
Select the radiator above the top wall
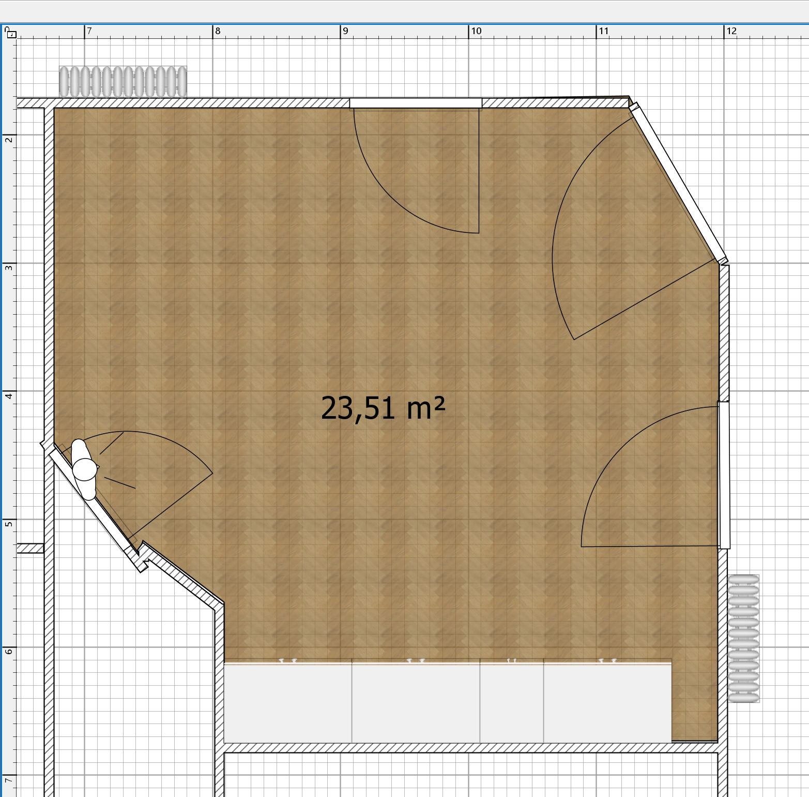123,82
